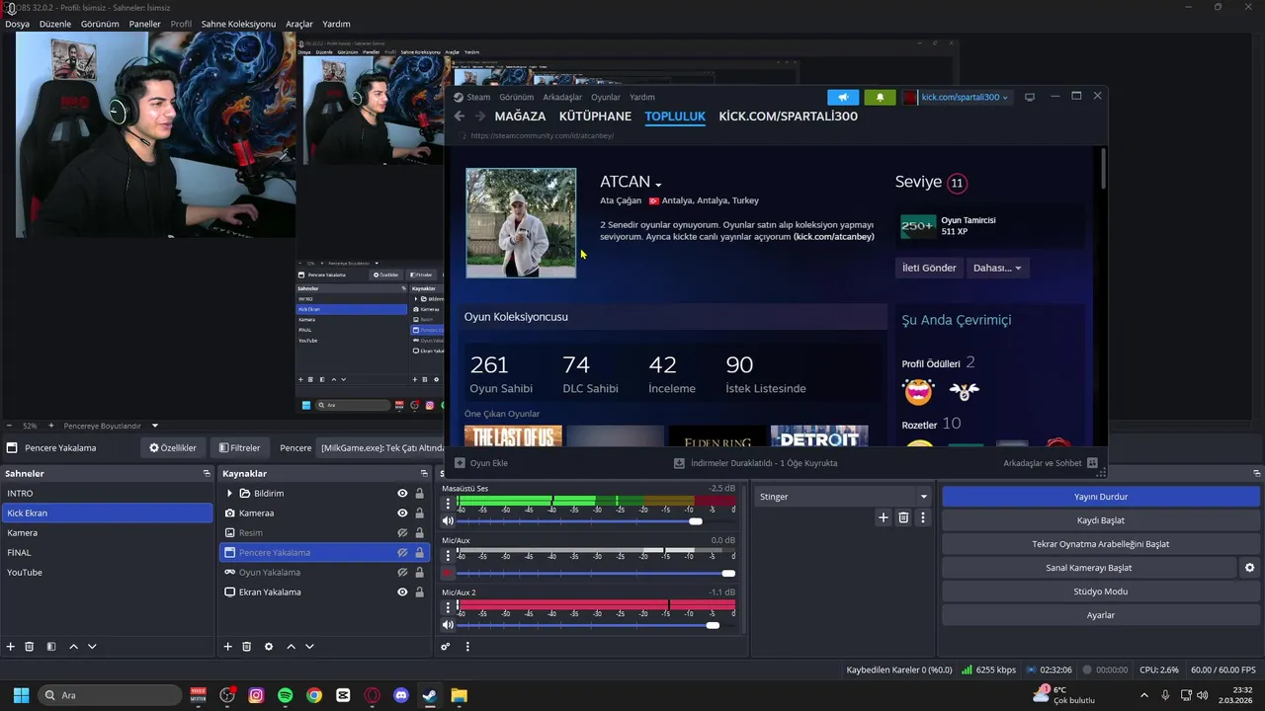This screenshot has height=711, width=1265.
Task: Open the Dosya menu
Action: coord(17,24)
